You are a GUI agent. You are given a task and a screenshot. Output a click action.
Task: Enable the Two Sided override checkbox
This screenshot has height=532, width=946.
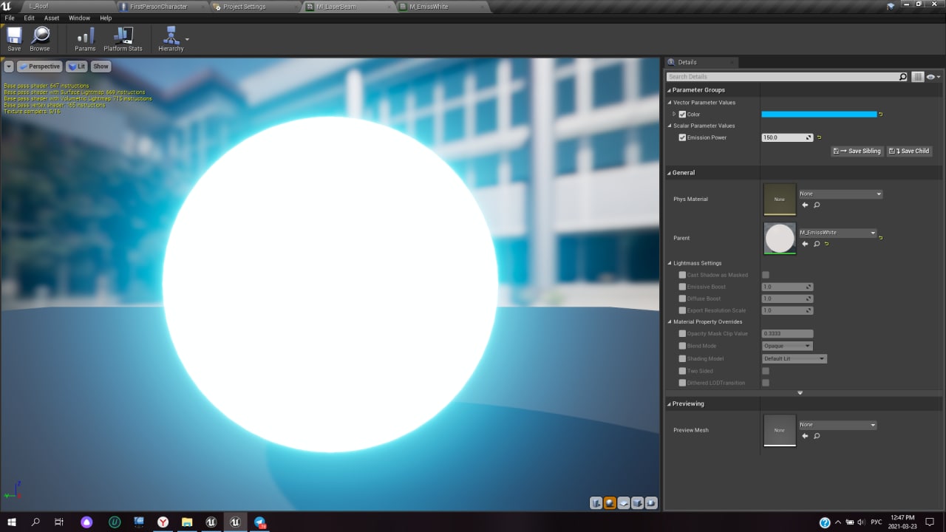682,371
